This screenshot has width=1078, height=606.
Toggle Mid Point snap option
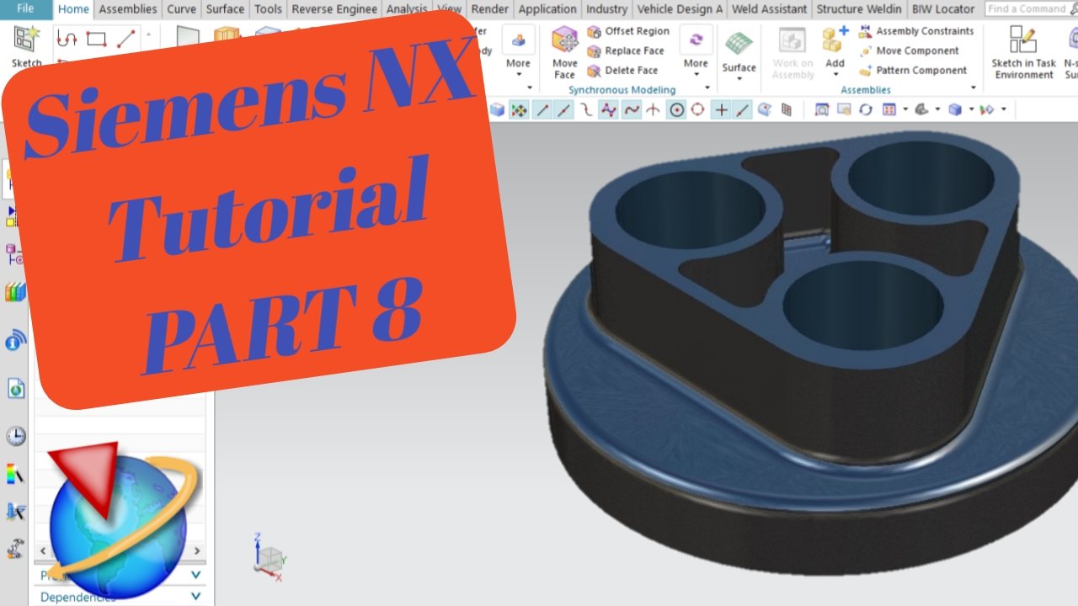563,109
